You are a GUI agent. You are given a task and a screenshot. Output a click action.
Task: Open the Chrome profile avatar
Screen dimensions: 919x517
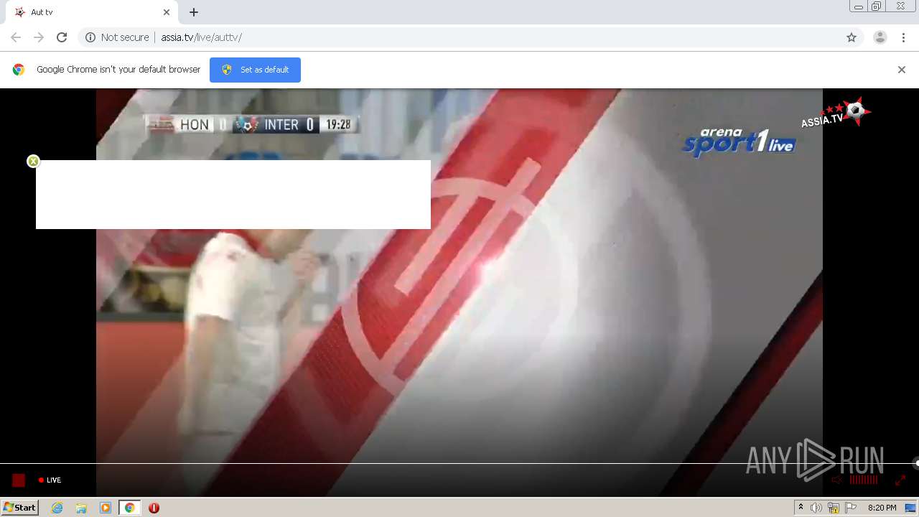880,37
